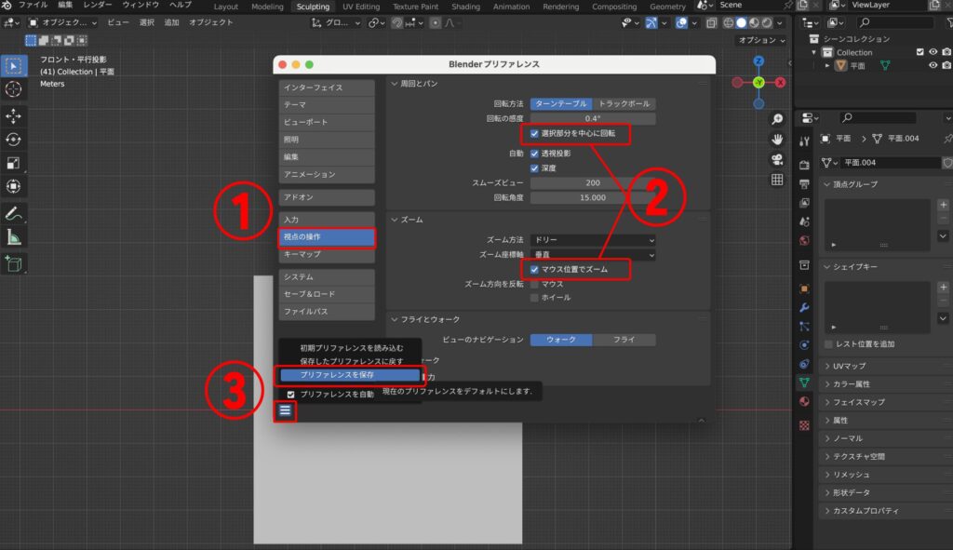
Task: Click the スムーズビュー value slider
Action: [593, 183]
